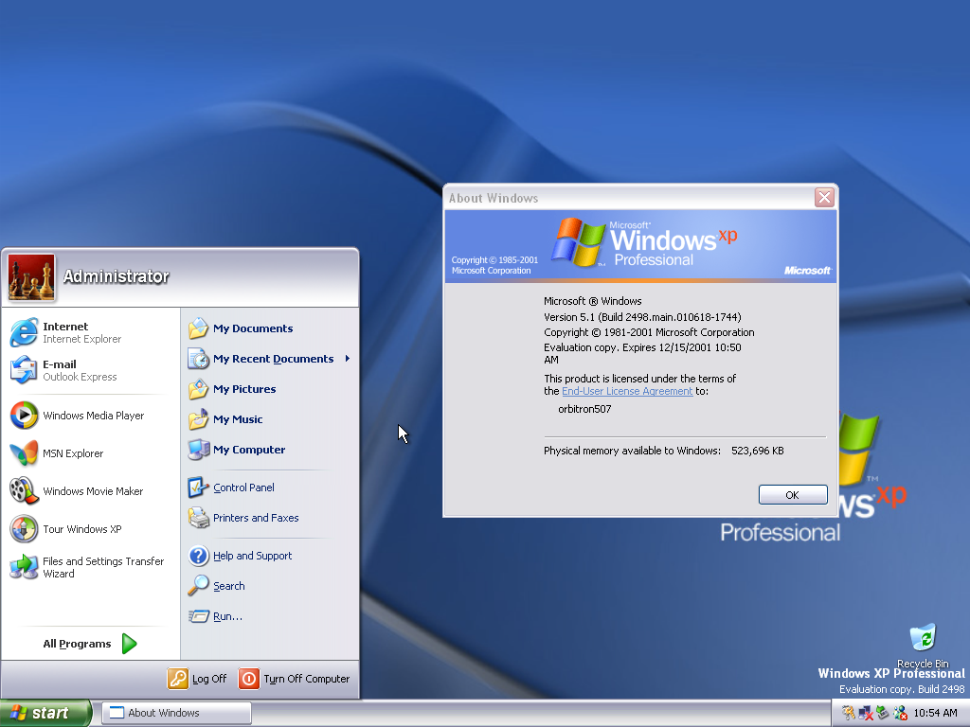Open Search from the Start menu
970x727 pixels.
point(270,585)
